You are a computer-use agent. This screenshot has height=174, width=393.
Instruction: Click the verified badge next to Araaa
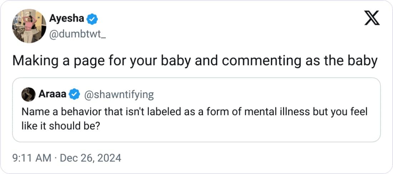click(x=74, y=95)
